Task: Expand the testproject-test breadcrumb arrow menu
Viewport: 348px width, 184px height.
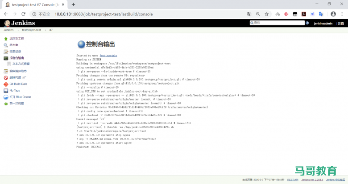Action: click(45, 30)
